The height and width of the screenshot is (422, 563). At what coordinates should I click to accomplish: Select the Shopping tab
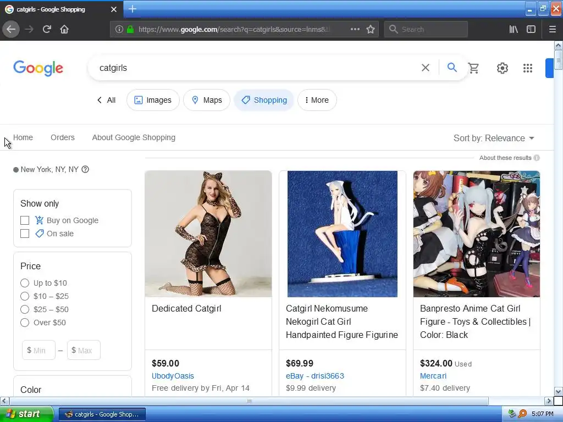[264, 100]
